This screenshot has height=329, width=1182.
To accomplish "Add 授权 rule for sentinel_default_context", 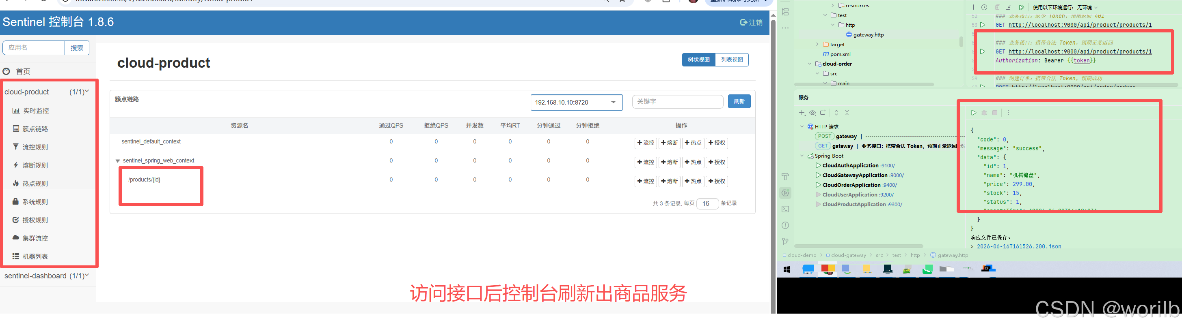I will [x=717, y=143].
